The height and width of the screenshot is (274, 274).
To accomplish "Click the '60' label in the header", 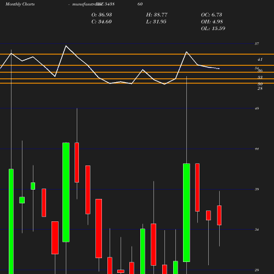I will tap(140, 4).
